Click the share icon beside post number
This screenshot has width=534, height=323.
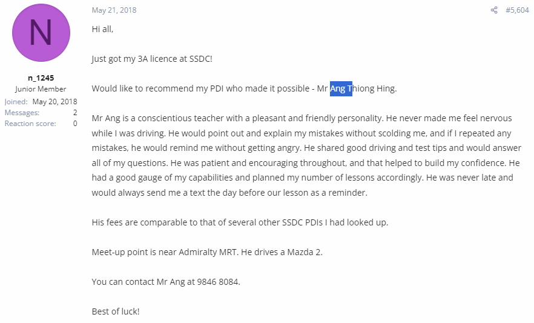494,10
